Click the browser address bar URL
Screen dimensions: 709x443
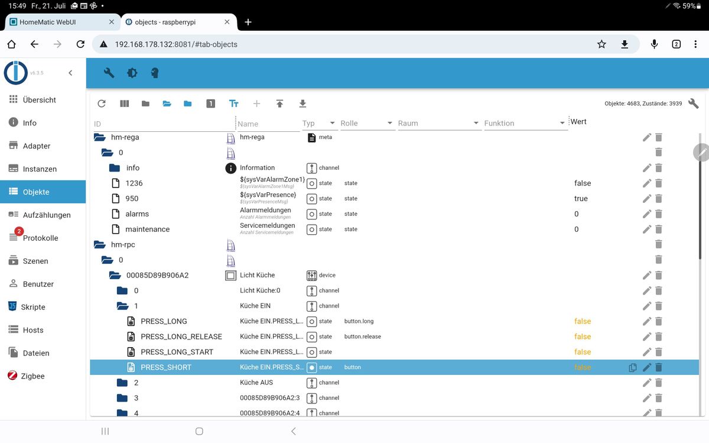click(176, 44)
